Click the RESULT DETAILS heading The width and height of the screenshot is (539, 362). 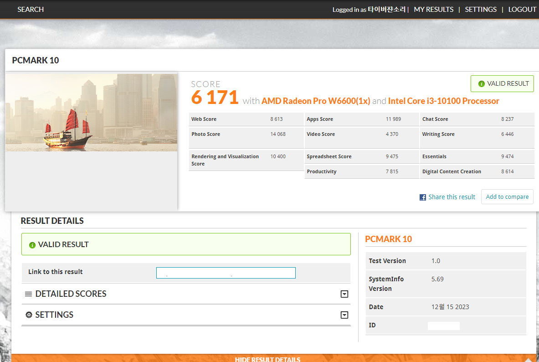[52, 221]
